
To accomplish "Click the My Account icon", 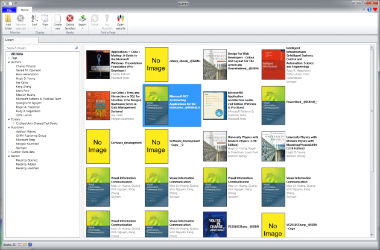I will coord(107,22).
